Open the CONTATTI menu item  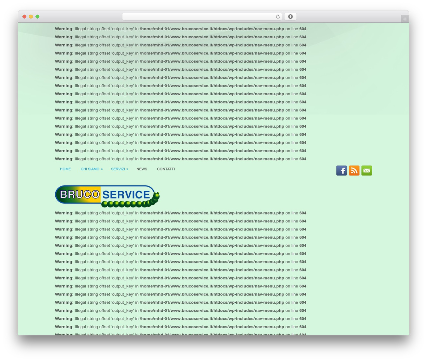(166, 169)
